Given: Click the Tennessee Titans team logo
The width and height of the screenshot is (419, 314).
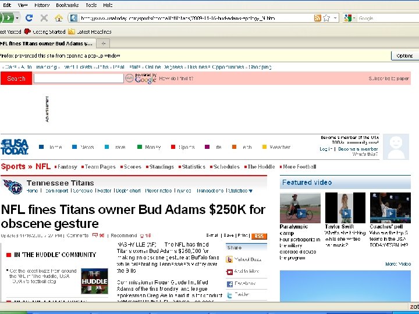Looking at the screenshot, I should click(12, 187).
